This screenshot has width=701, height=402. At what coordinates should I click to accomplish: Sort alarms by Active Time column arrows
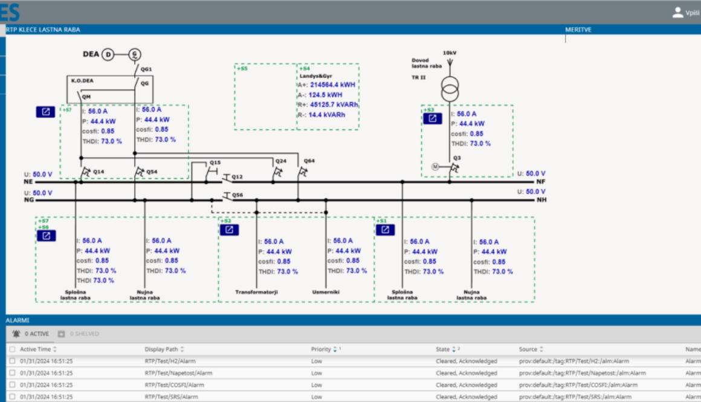click(x=55, y=349)
